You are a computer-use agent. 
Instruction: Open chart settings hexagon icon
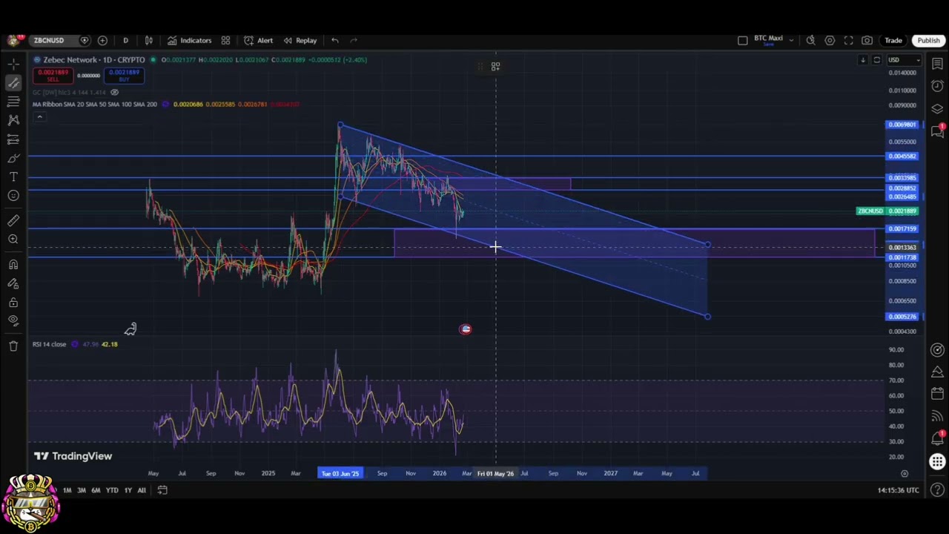point(830,40)
